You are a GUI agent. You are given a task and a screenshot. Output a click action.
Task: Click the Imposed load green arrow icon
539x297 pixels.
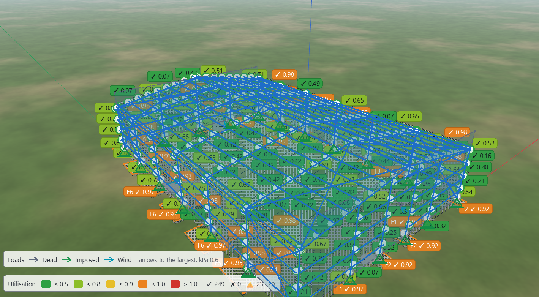pyautogui.click(x=66, y=260)
